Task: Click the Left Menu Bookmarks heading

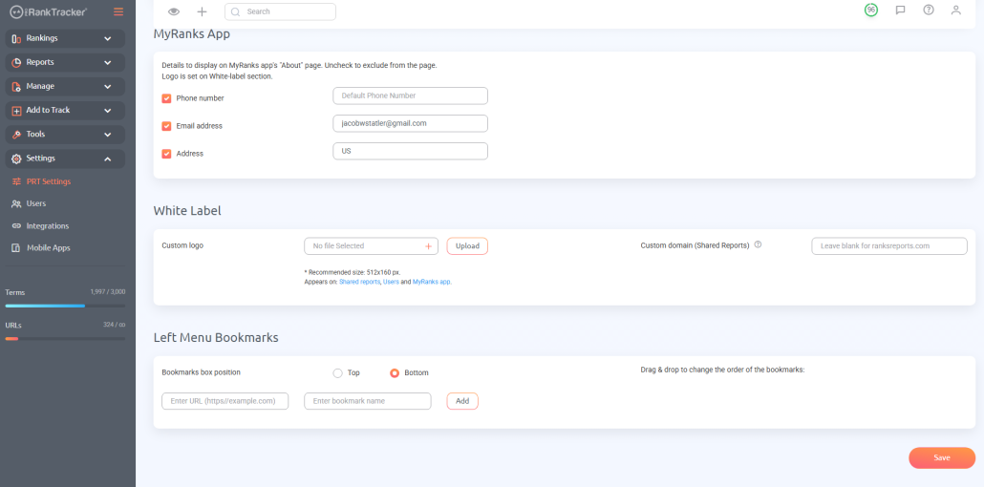Action: point(216,338)
